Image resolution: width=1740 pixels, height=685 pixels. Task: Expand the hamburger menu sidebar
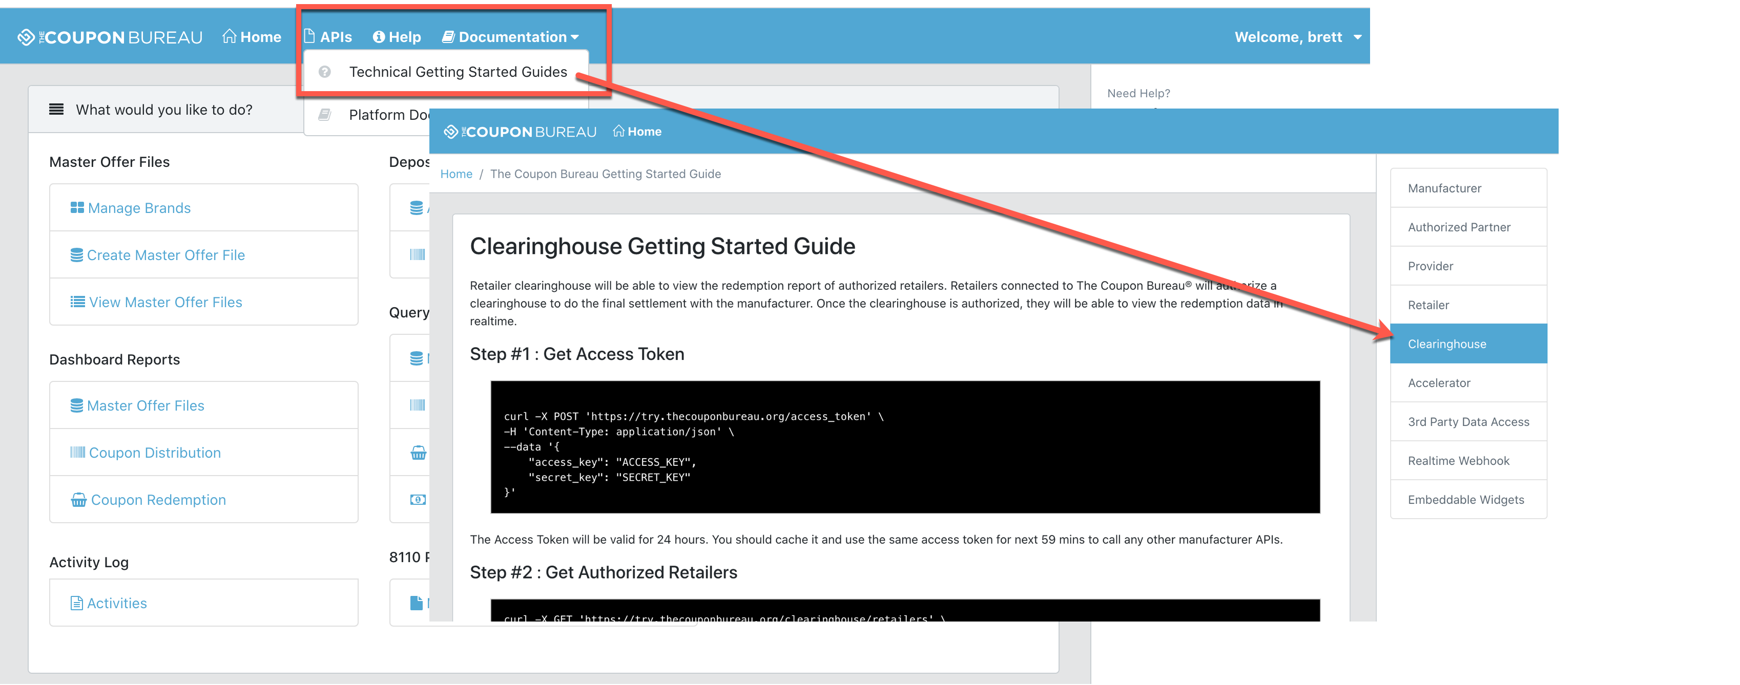(55, 109)
